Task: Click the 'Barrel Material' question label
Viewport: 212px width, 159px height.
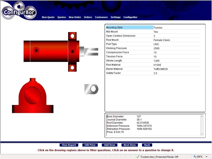Action: [x=114, y=69]
